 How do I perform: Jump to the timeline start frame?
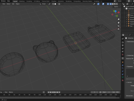(x=49, y=92)
